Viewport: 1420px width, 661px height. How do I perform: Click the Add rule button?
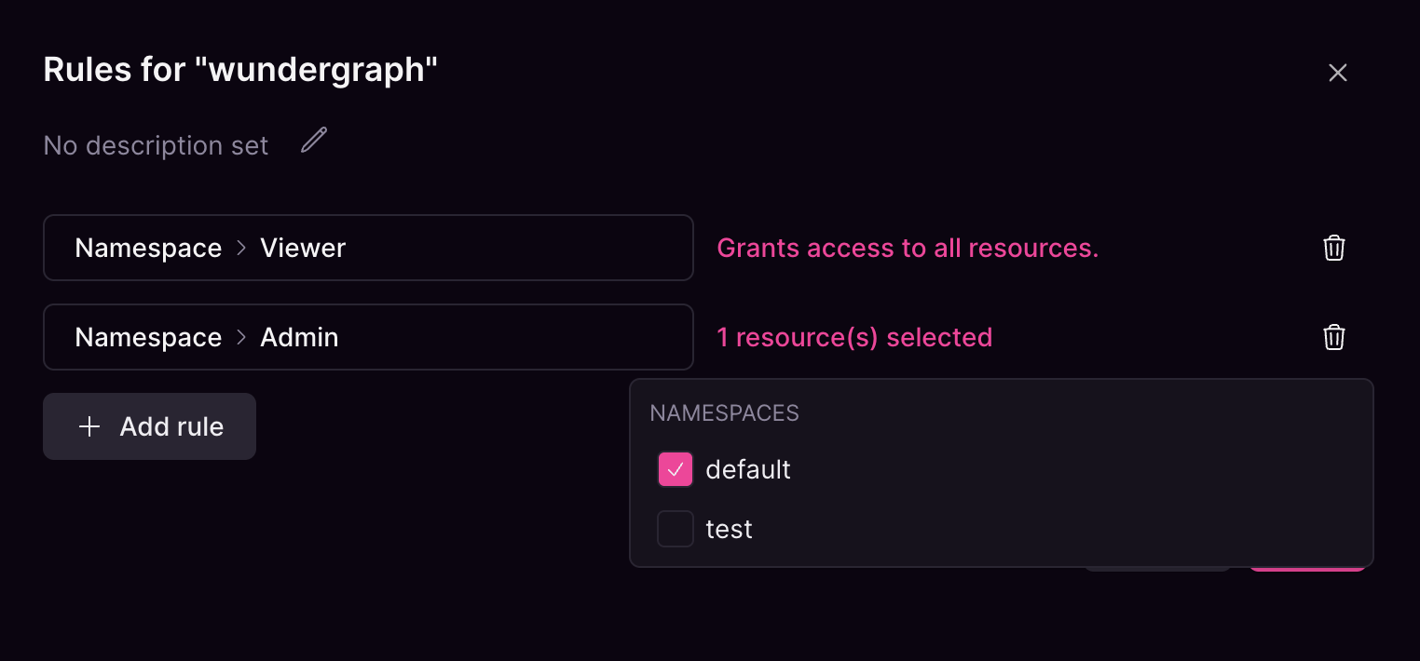click(149, 426)
